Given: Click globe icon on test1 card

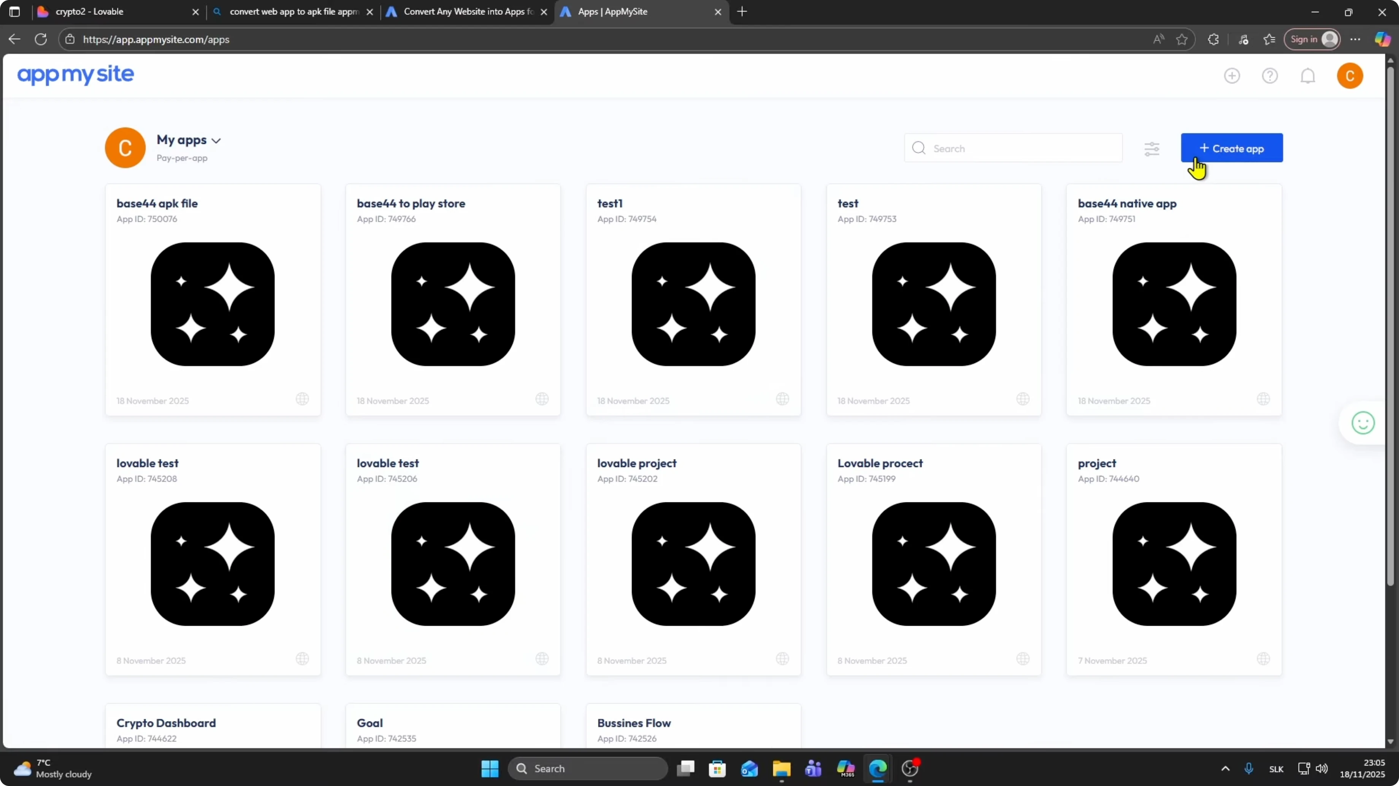Looking at the screenshot, I should [x=783, y=399].
